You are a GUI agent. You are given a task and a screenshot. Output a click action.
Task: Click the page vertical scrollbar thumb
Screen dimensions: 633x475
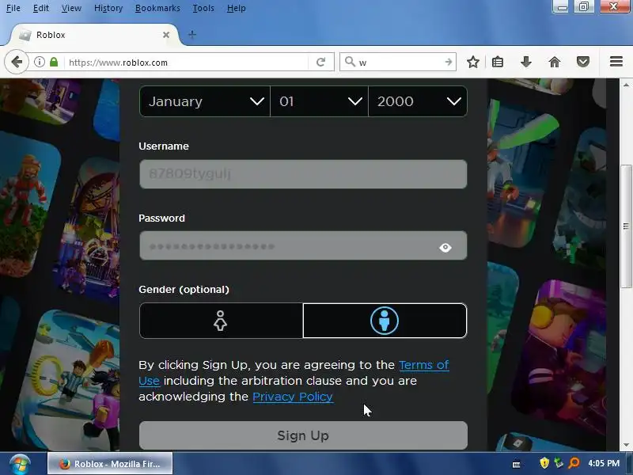click(626, 226)
